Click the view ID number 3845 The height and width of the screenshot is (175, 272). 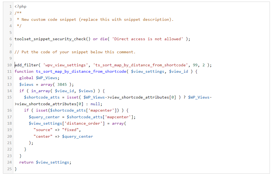(62, 84)
